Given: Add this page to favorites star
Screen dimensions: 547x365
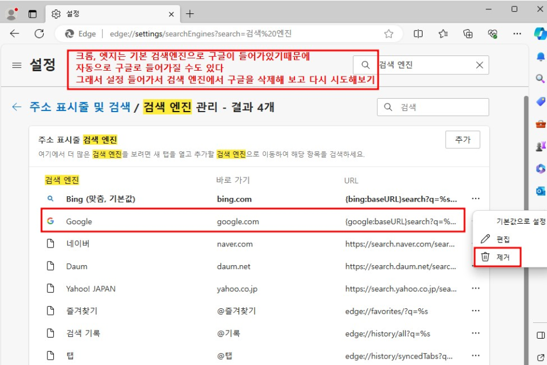Looking at the screenshot, I should pyautogui.click(x=389, y=34).
